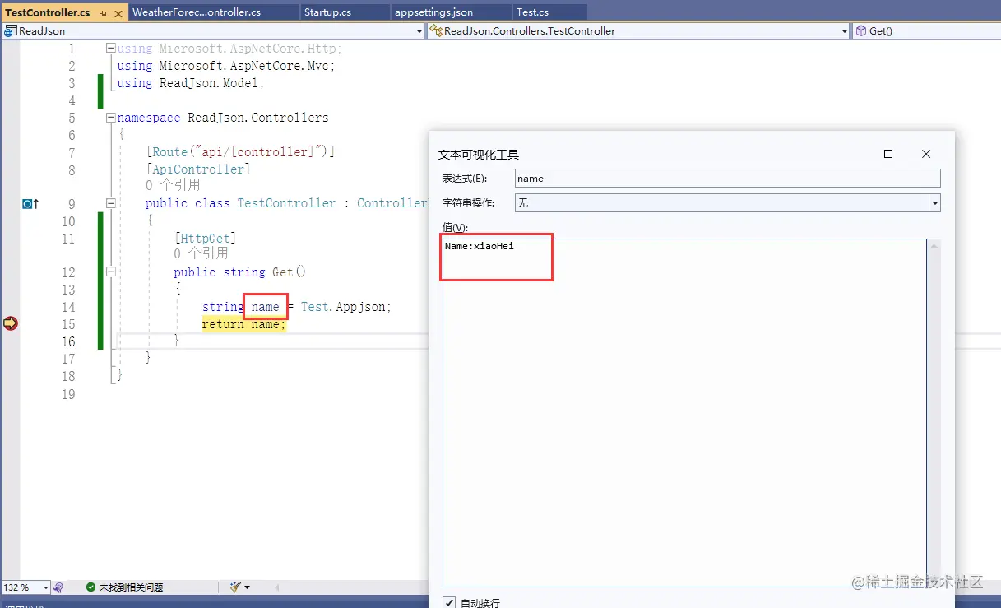Click the horizontal scrollbar left arrow
The width and height of the screenshot is (1001, 608).
276,587
